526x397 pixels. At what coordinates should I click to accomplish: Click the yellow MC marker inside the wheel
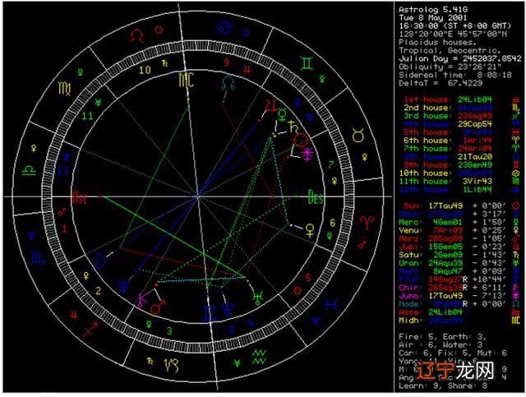[187, 80]
